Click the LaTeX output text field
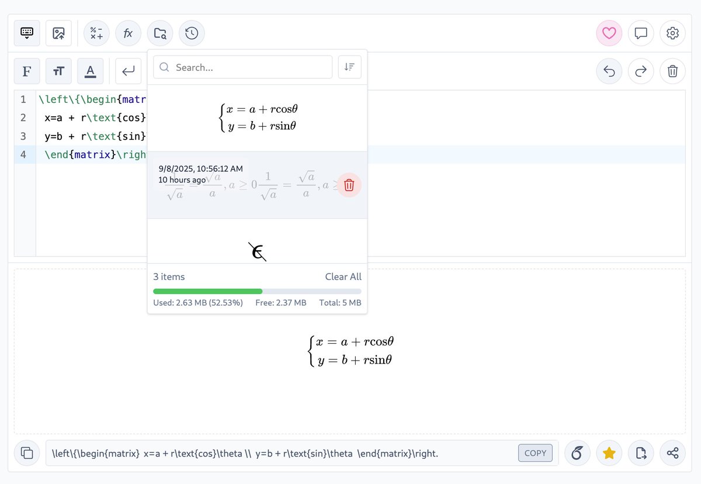701x484 pixels. click(x=301, y=453)
